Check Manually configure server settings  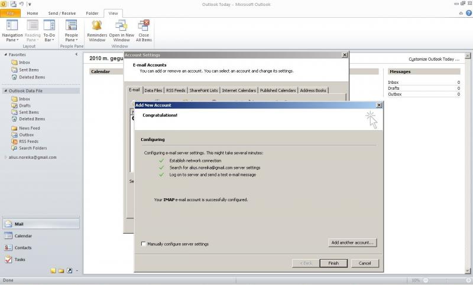pyautogui.click(x=144, y=244)
